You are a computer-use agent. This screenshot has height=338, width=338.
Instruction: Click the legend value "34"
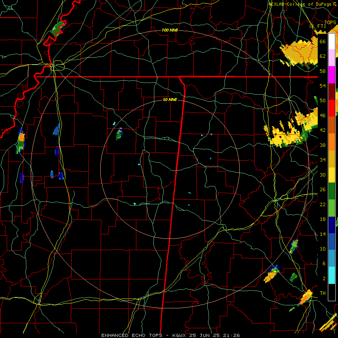click(x=323, y=160)
